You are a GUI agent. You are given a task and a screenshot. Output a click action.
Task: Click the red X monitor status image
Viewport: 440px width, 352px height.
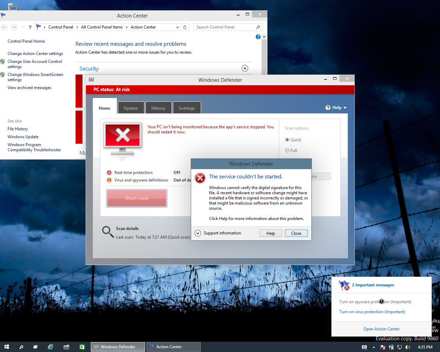tap(123, 141)
